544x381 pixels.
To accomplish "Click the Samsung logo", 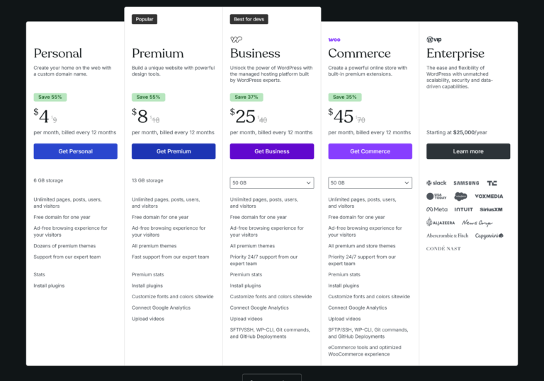I will click(466, 183).
